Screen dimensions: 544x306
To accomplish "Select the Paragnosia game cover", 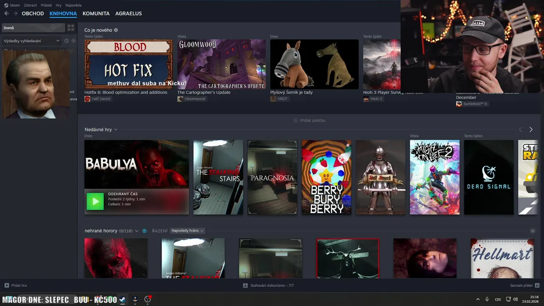I will pos(272,177).
